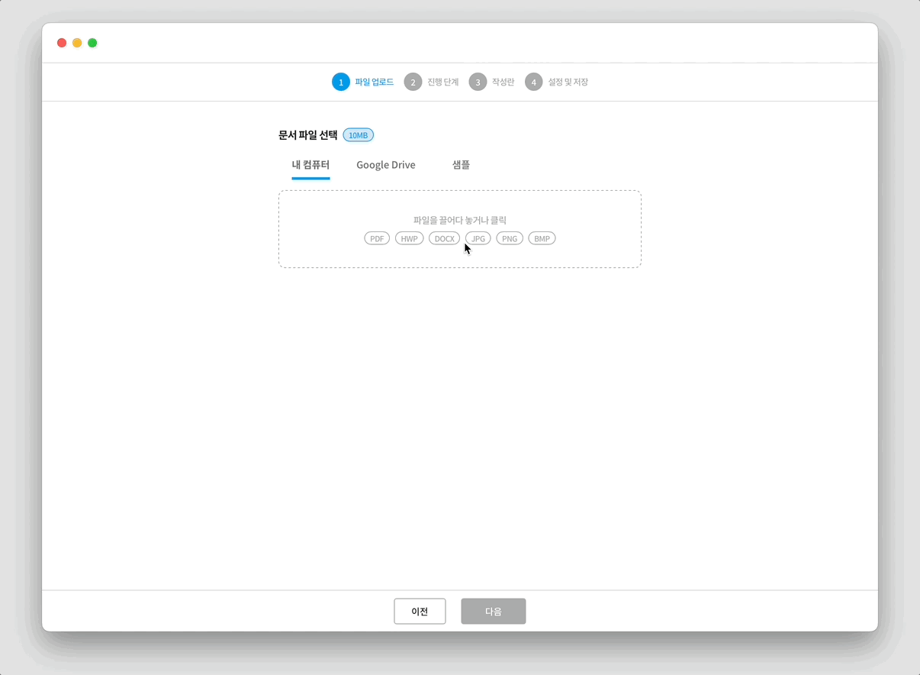Close the window with the red button

tap(62, 43)
